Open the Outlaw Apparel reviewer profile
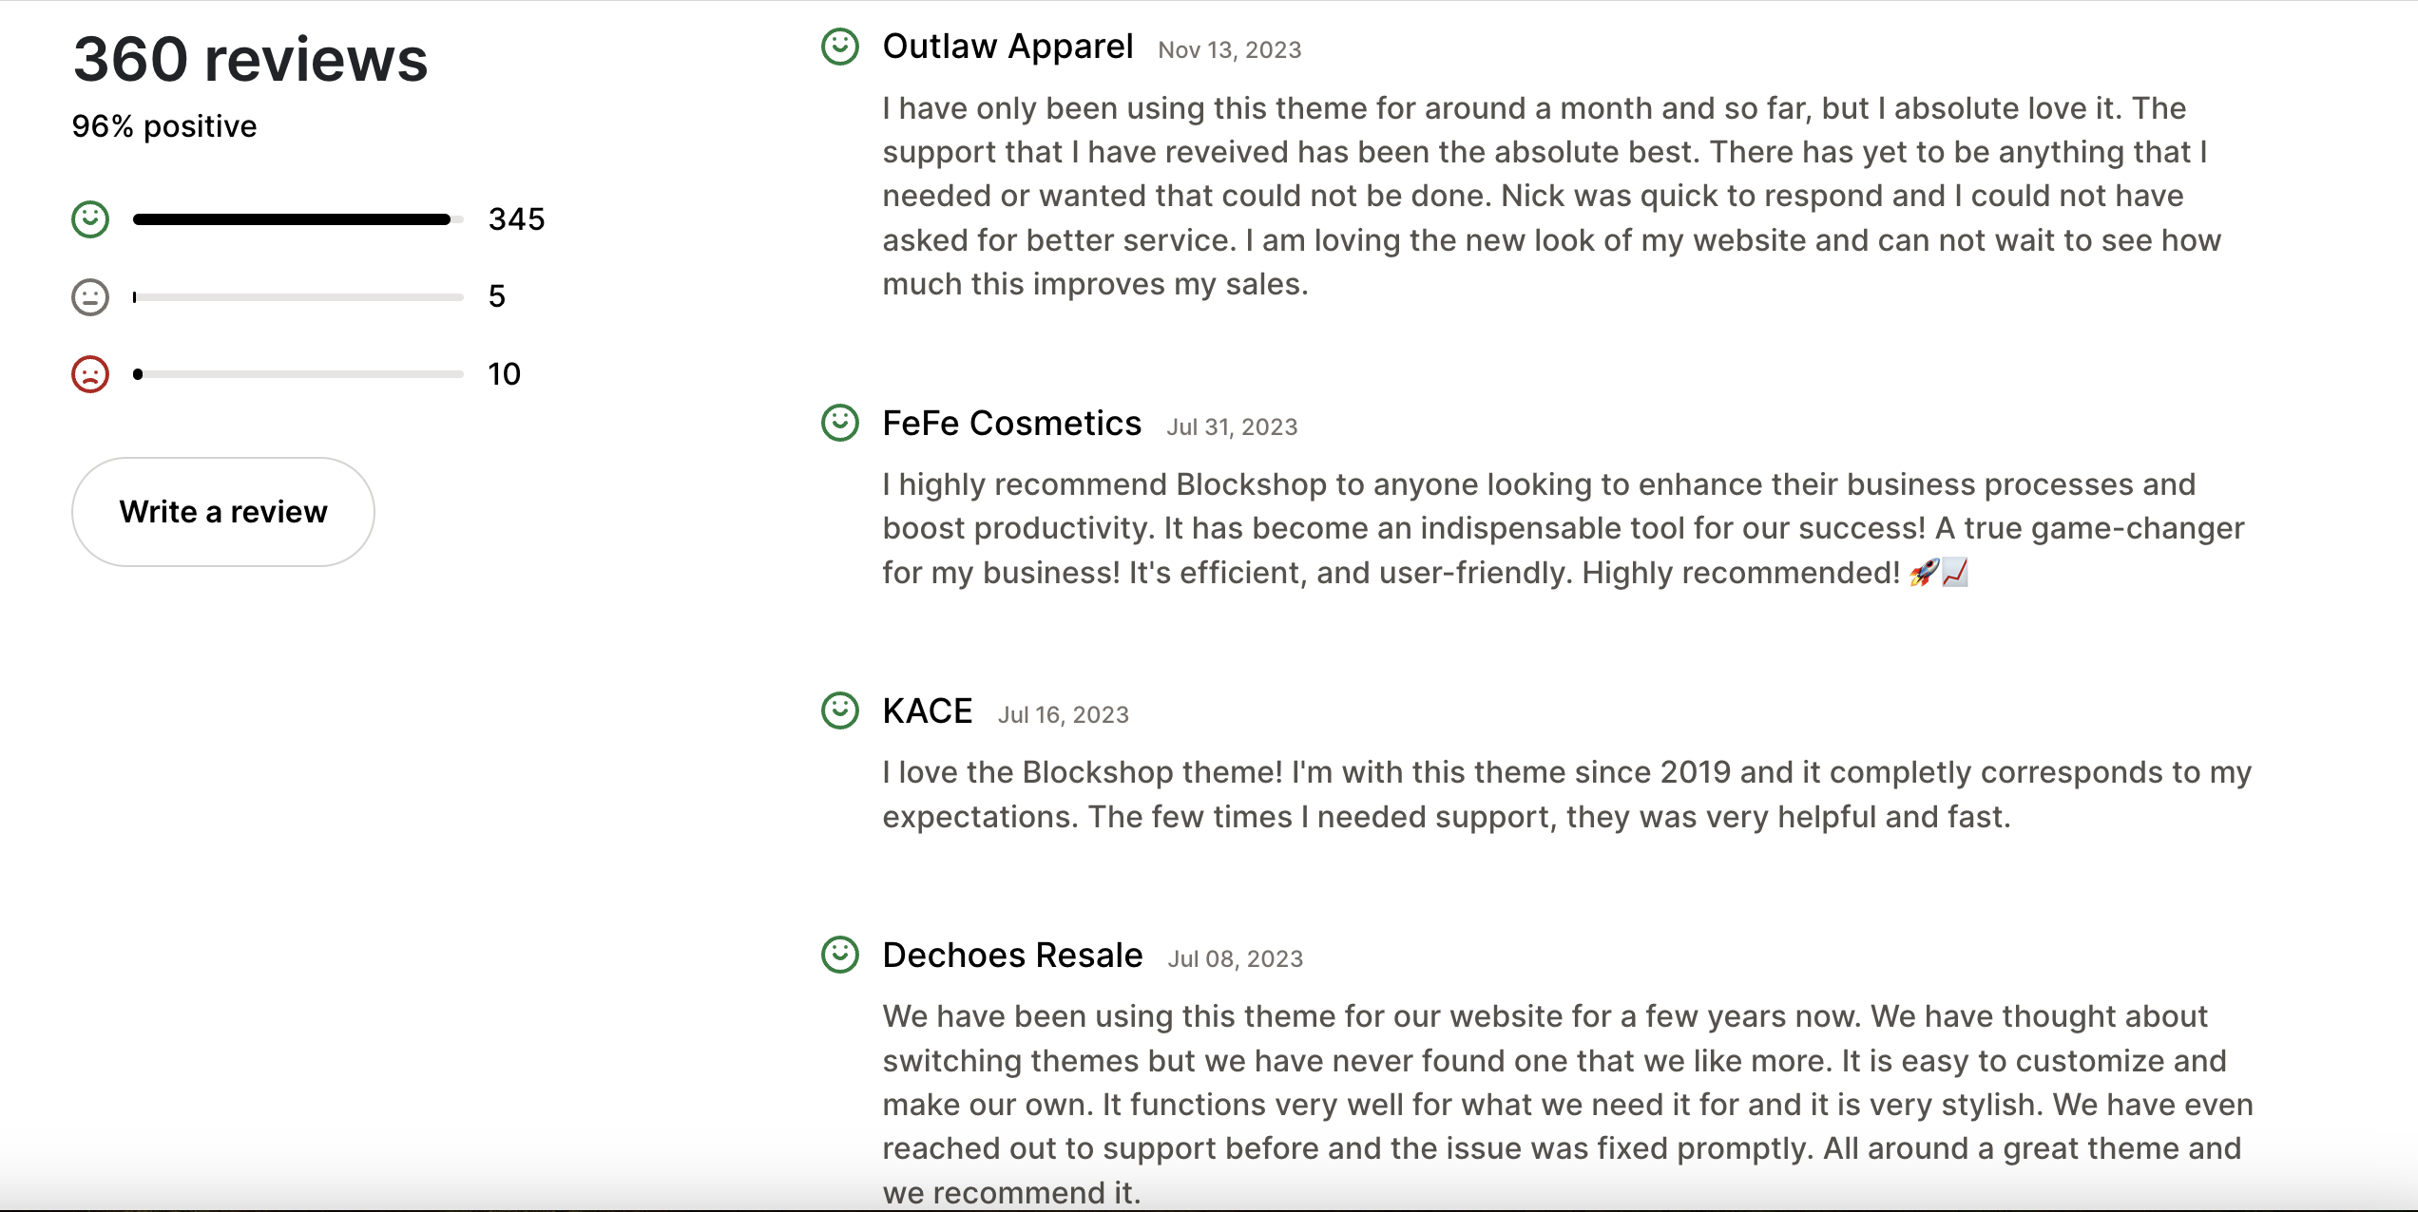Viewport: 2418px width, 1212px height. [1007, 45]
